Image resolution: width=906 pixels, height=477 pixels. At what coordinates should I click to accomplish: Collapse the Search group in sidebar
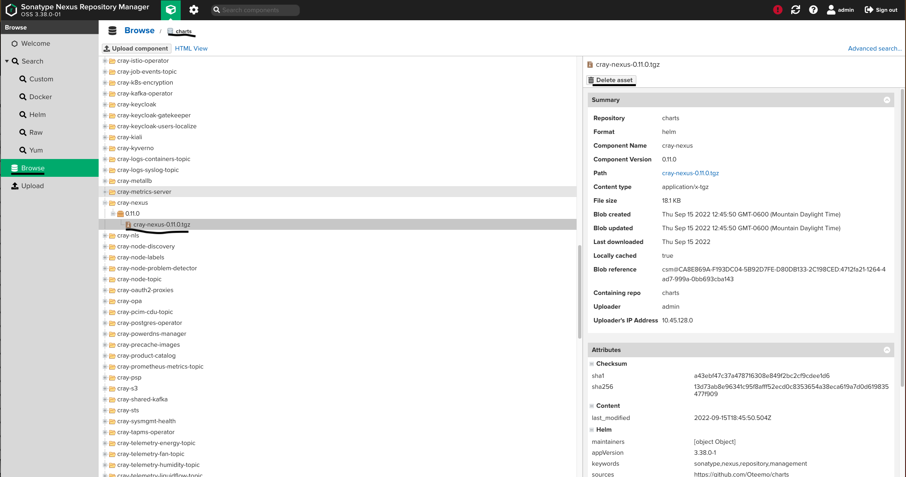[7, 61]
